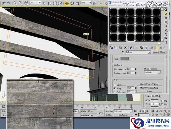Toggle the Bump map checkbox
The height and width of the screenshot is (129, 171).
pos(115,88)
